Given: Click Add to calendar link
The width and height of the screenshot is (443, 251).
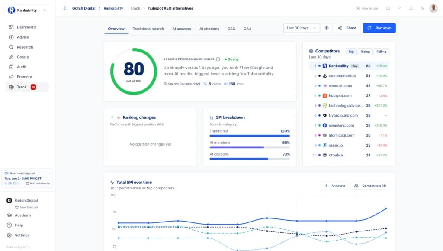Looking at the screenshot, I should pos(38,183).
